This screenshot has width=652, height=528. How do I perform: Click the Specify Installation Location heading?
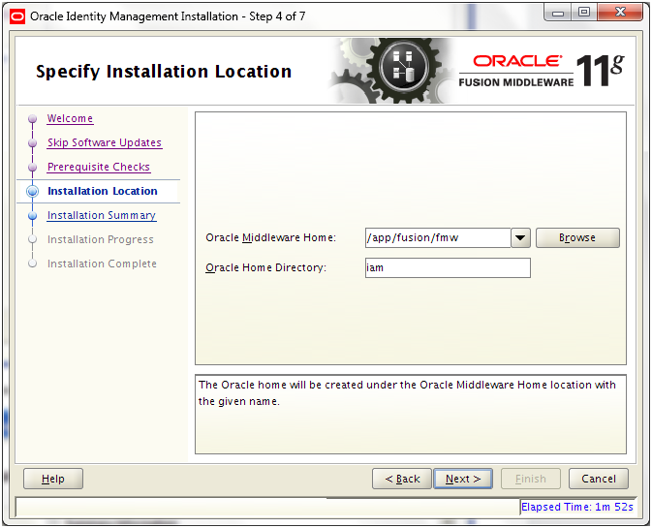(x=164, y=72)
